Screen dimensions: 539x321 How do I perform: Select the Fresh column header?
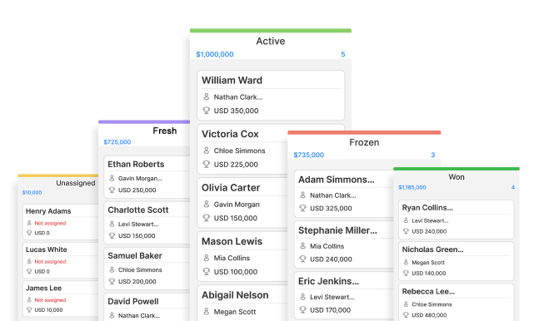tap(165, 131)
